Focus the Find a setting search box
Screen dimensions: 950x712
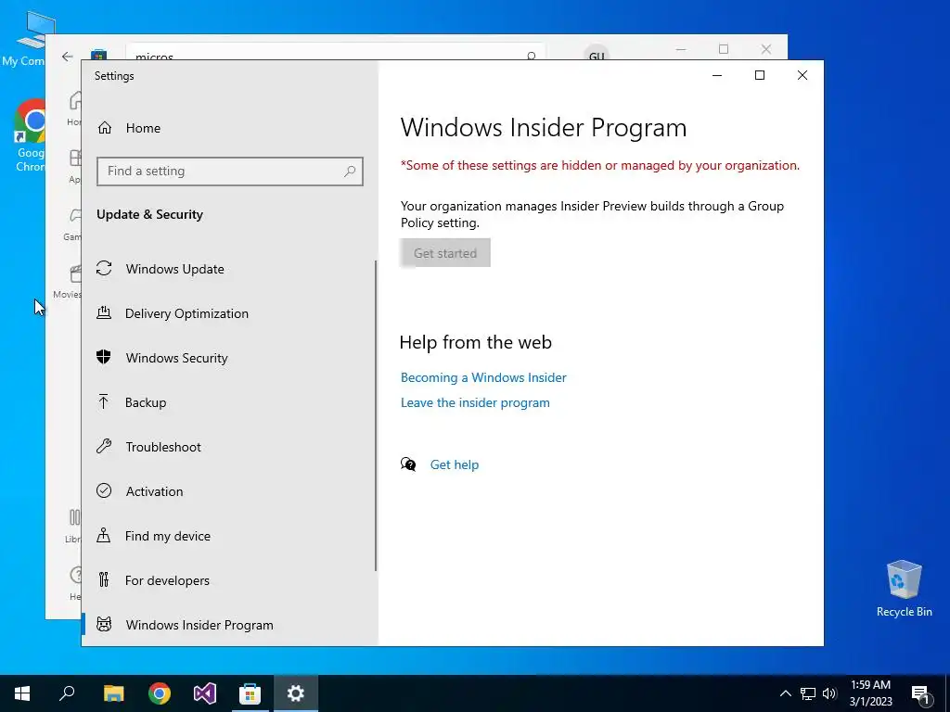tap(230, 172)
